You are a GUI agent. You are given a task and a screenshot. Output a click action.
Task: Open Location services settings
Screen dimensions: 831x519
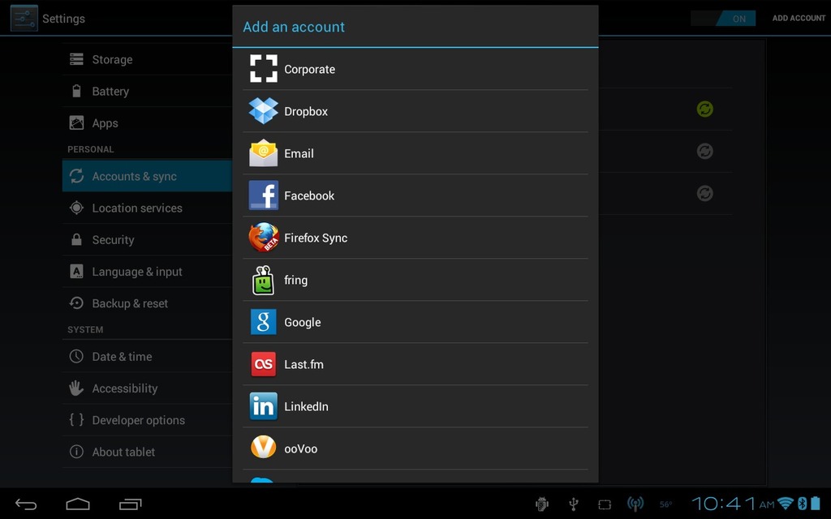pos(148,208)
